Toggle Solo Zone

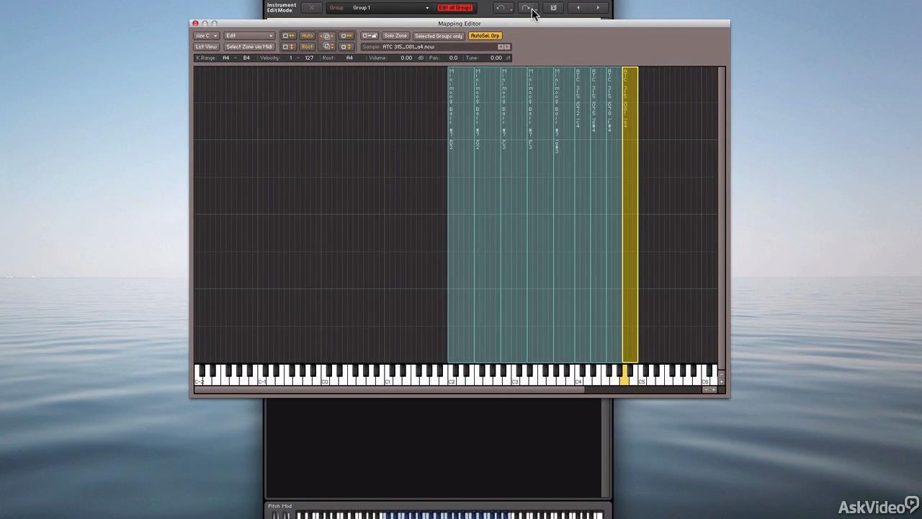[x=395, y=36]
